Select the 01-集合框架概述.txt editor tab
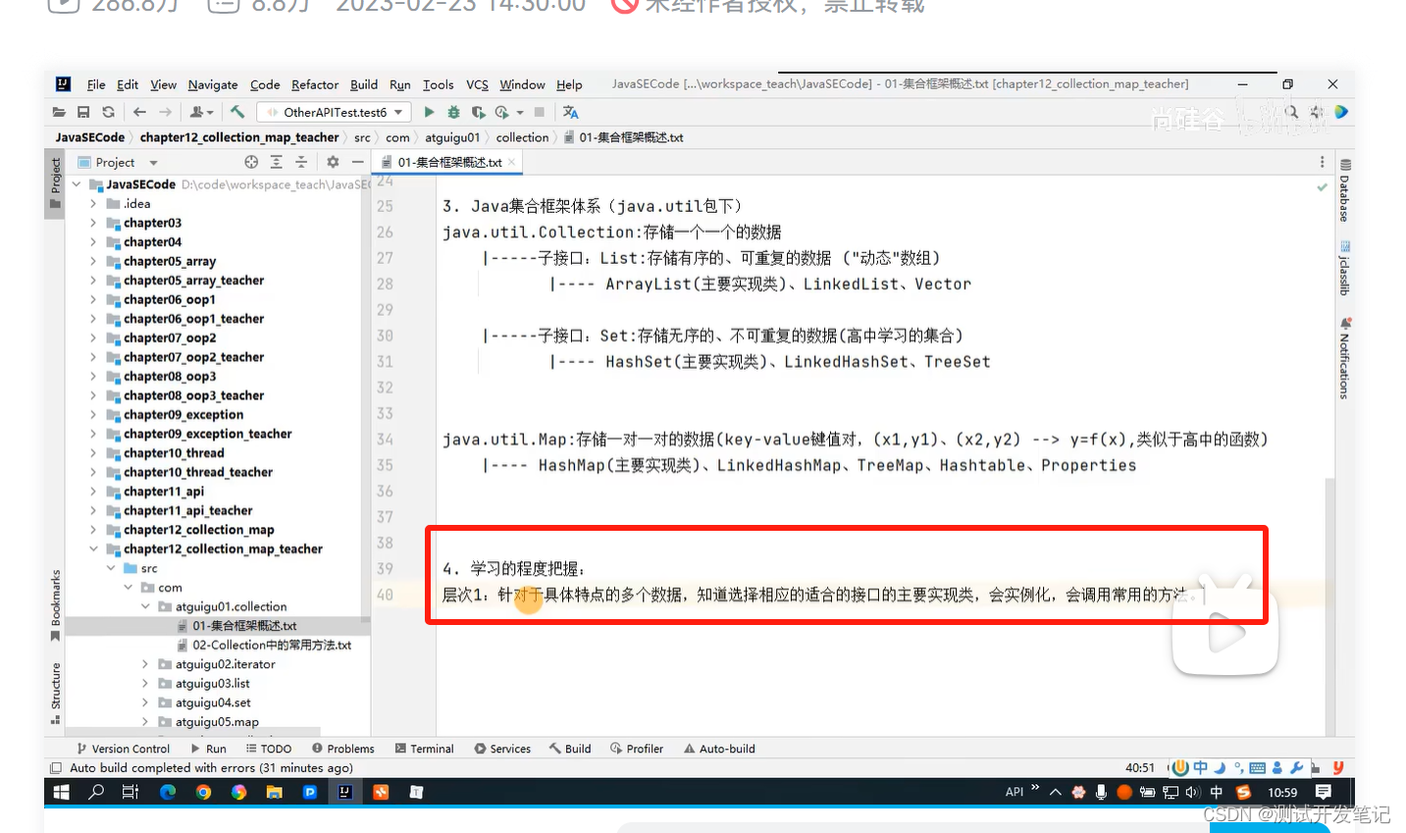The image size is (1406, 833). (x=449, y=162)
